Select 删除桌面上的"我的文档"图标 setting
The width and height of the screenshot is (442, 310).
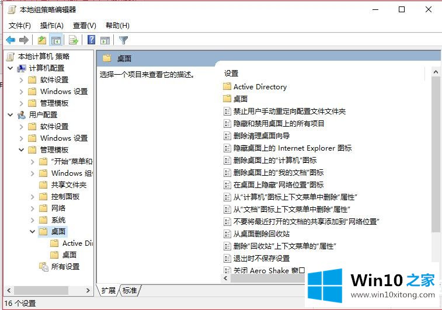point(279,172)
